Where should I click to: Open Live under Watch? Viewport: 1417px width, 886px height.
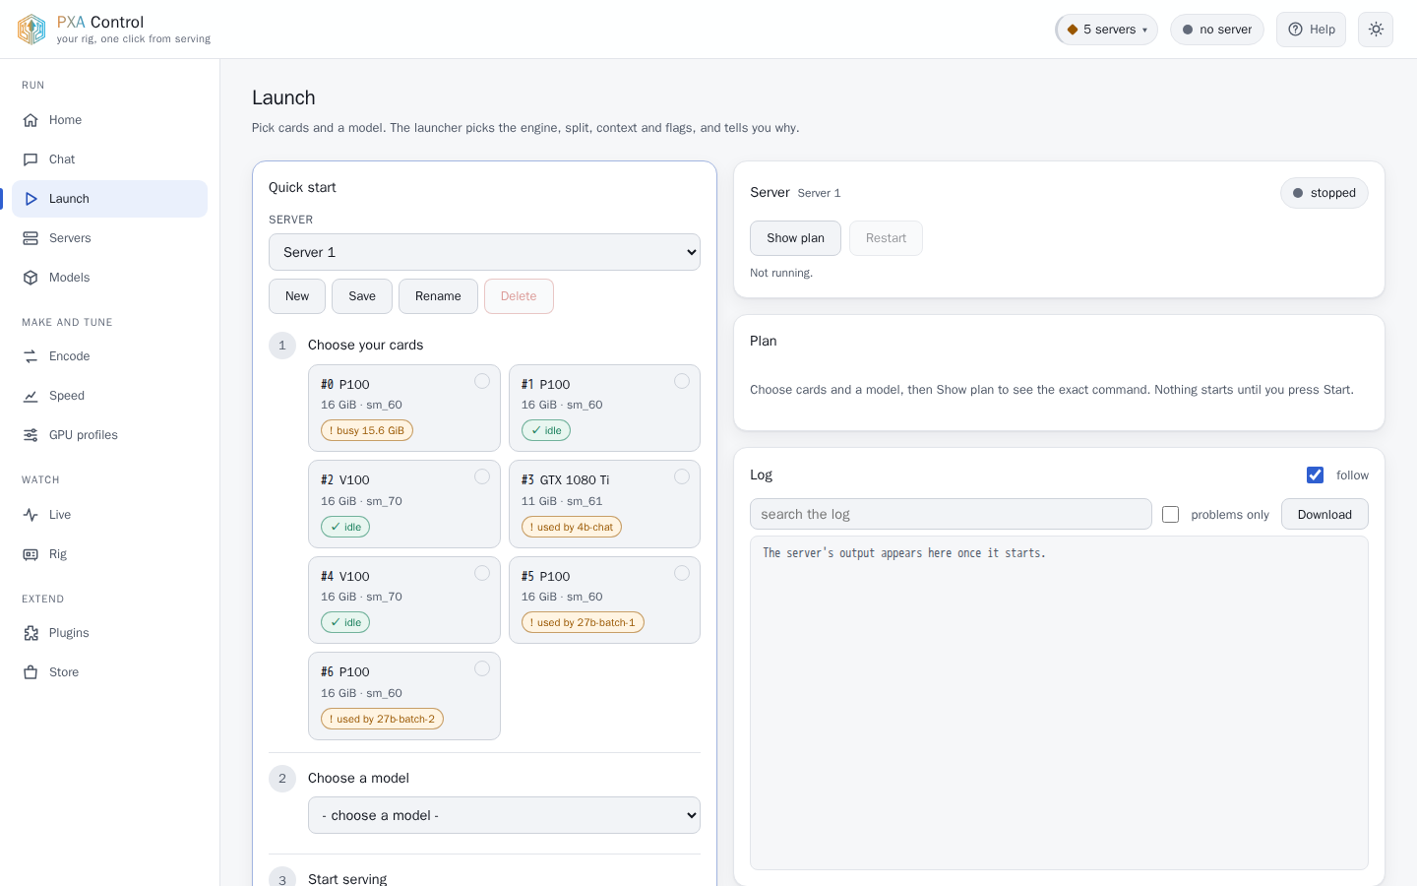pos(110,515)
